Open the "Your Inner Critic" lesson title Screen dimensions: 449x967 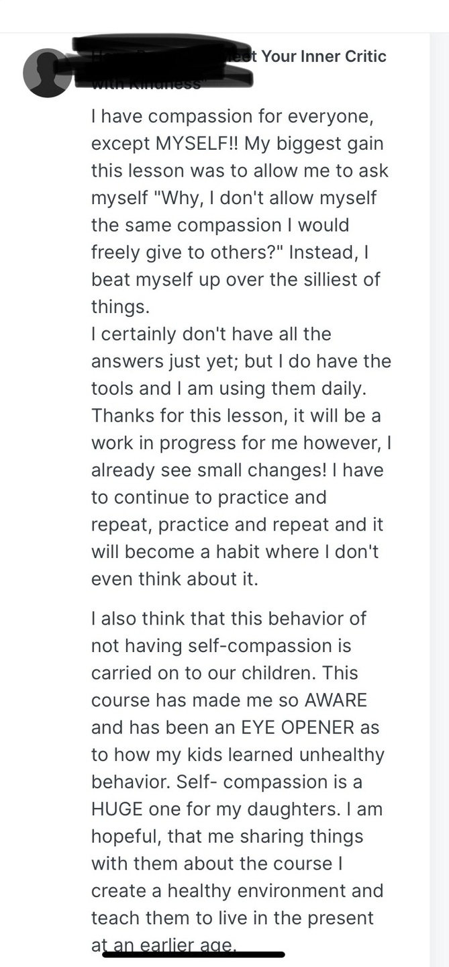click(323, 56)
